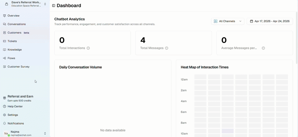This screenshot has width=298, height=137.
Task: Click the Na user avatar
Action: tap(6, 133)
